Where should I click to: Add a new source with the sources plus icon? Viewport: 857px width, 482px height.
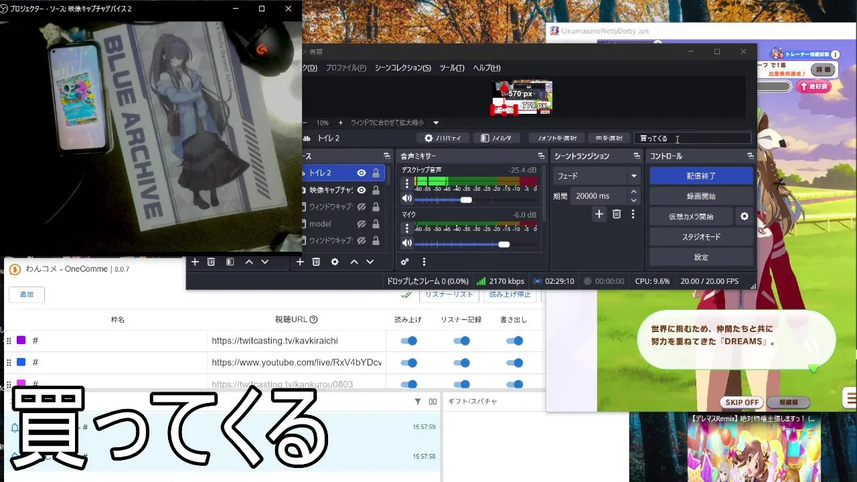click(300, 262)
